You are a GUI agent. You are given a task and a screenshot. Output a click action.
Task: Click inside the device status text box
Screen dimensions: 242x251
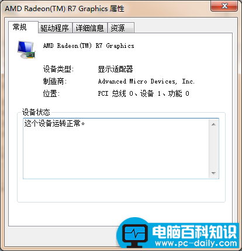(x=116, y=148)
